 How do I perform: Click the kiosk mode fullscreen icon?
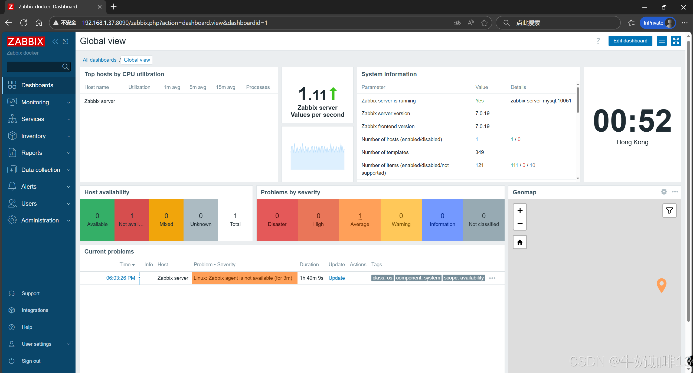pos(676,41)
